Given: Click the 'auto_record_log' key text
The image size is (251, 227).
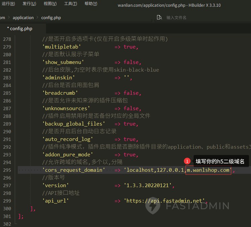Looking at the screenshot, I should pyautogui.click(x=67, y=139).
